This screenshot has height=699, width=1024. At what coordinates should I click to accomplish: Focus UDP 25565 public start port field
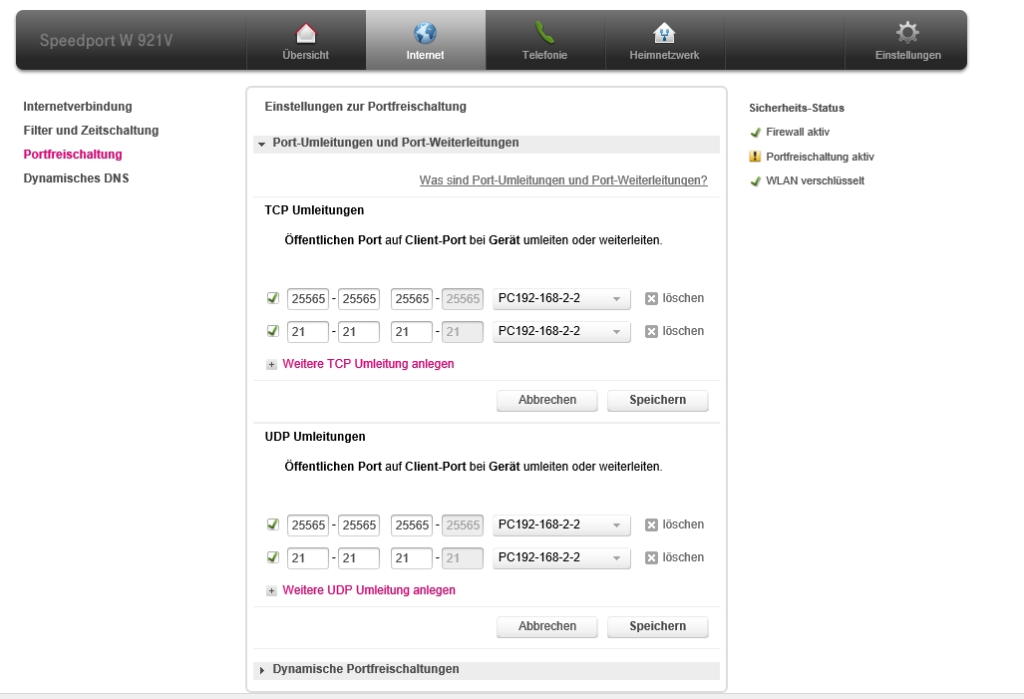[x=307, y=525]
